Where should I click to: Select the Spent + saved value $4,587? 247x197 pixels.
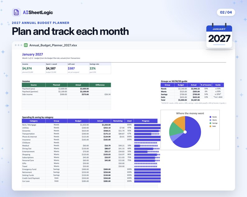point(51,68)
